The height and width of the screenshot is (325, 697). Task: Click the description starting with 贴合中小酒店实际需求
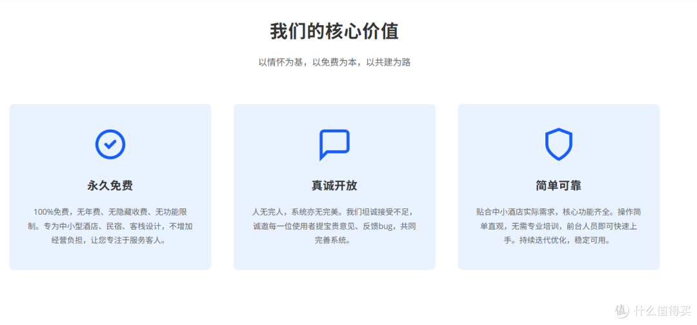click(559, 226)
